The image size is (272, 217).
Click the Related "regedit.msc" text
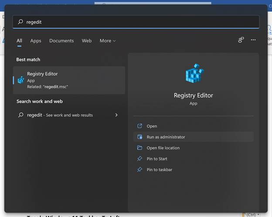(x=48, y=87)
